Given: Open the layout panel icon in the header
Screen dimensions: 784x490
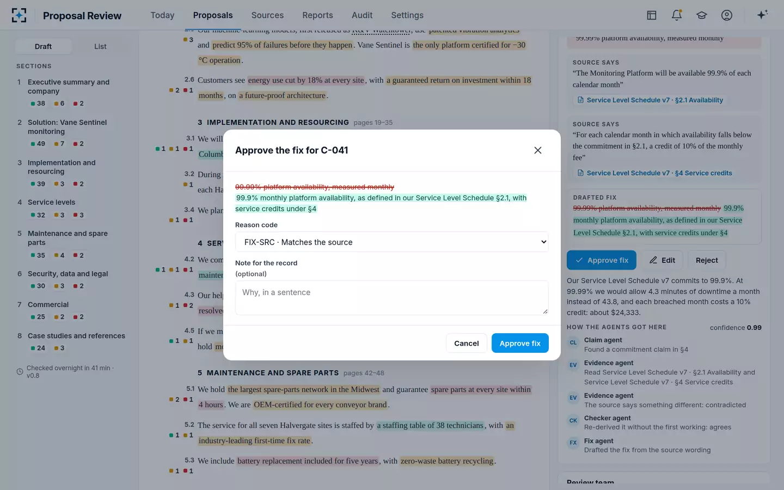Looking at the screenshot, I should [x=652, y=15].
